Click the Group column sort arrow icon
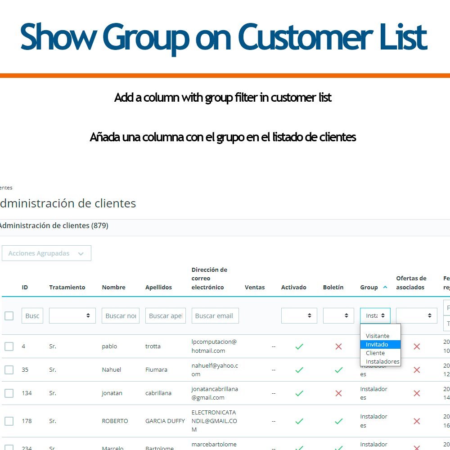This screenshot has height=450, width=450. (385, 287)
